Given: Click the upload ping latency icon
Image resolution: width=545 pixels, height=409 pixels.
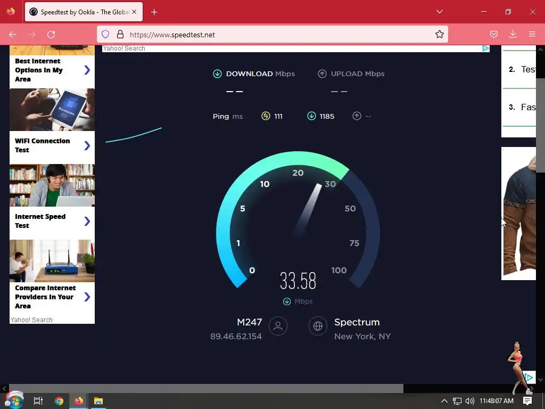Looking at the screenshot, I should tap(357, 116).
